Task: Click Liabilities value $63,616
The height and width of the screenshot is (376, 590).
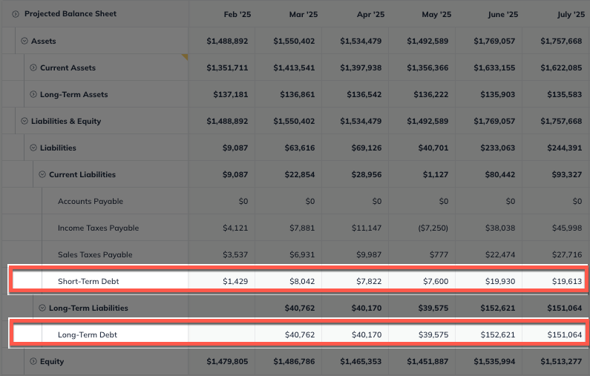Action: [300, 148]
